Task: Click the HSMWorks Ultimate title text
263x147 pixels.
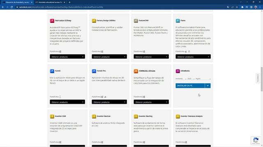Action: click(147, 71)
